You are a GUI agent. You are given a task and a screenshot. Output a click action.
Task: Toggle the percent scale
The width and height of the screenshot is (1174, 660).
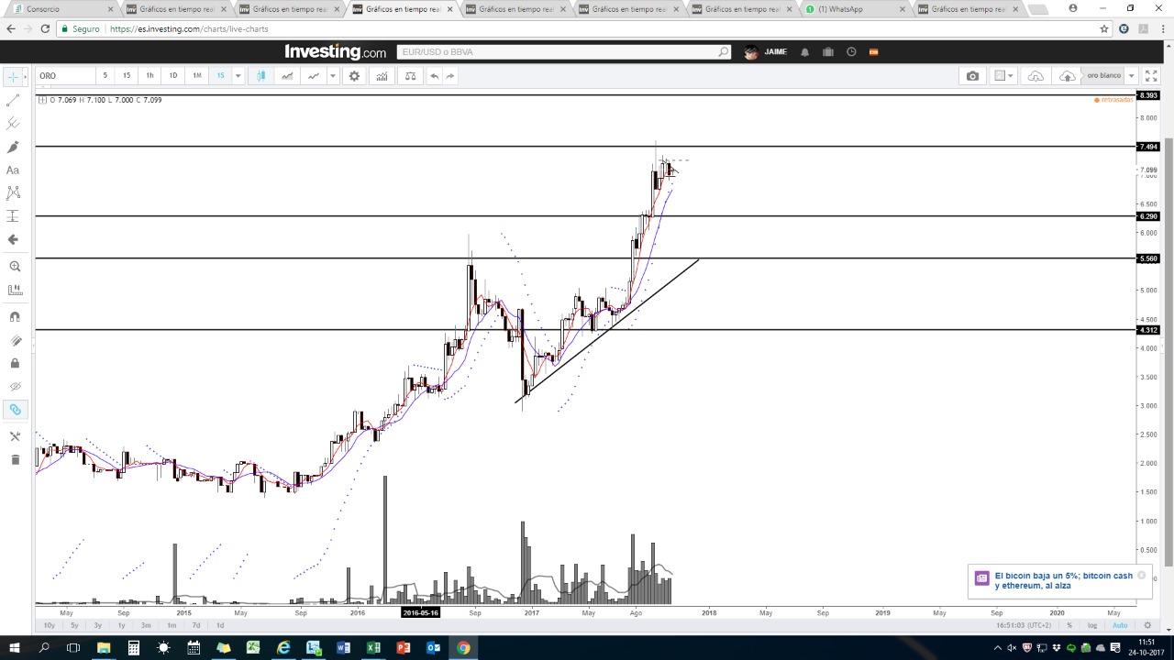click(1069, 625)
